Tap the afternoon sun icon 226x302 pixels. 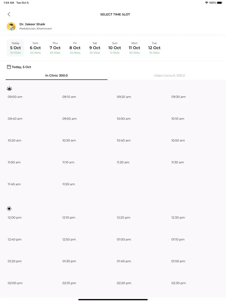[x=9, y=209]
